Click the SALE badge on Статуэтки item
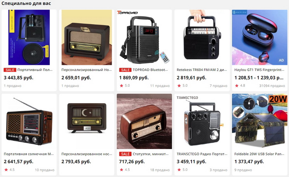Image resolution: width=289 pixels, height=177 pixels. (125, 154)
